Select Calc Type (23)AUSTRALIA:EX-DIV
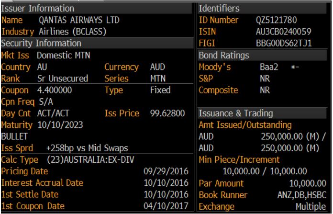Screen dimensions: 333x214 90,160
